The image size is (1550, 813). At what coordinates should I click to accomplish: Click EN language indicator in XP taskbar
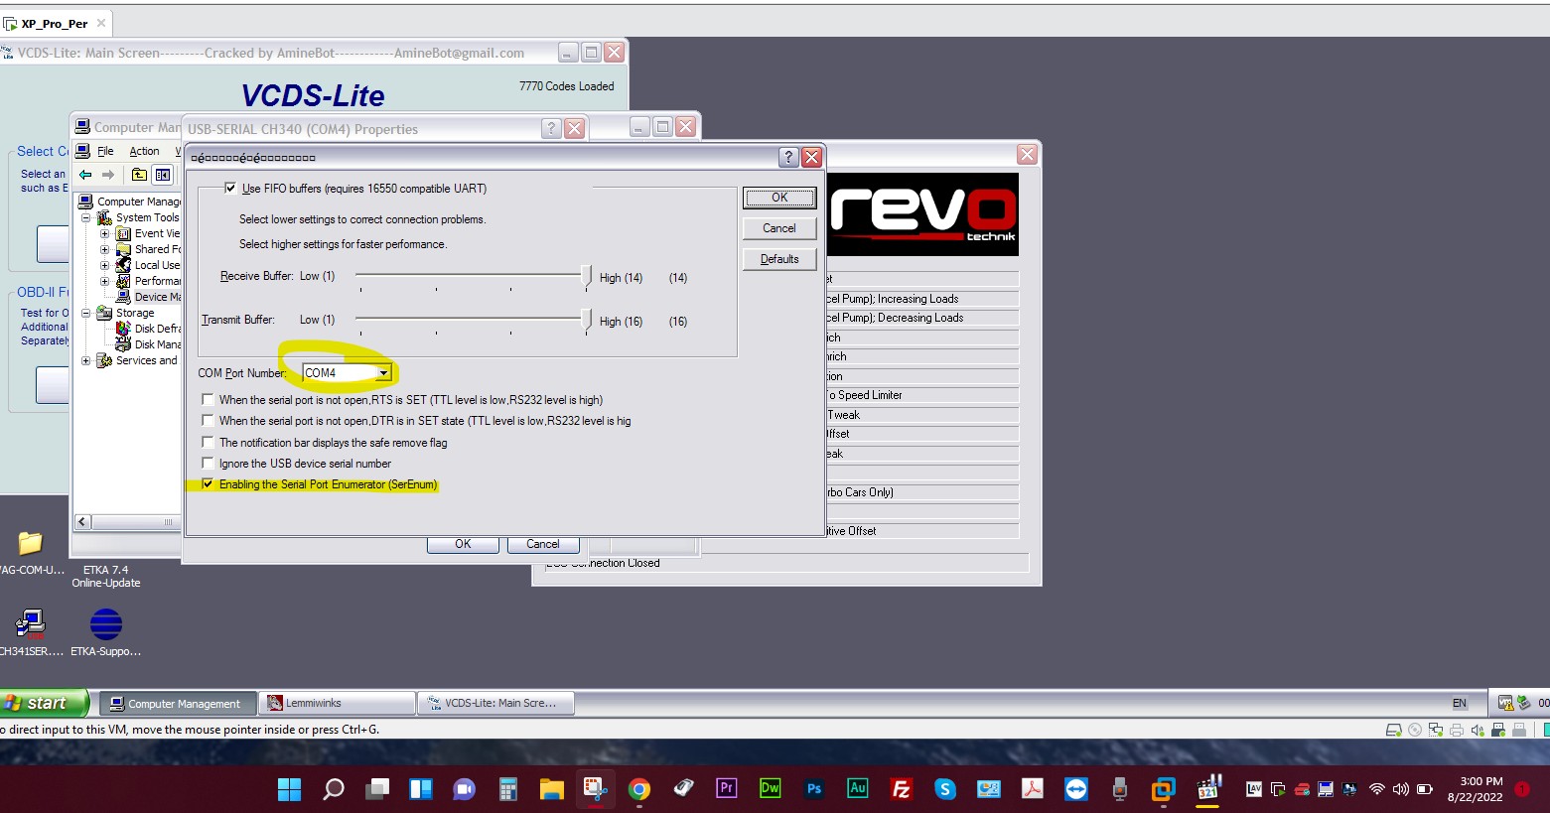pos(1460,703)
